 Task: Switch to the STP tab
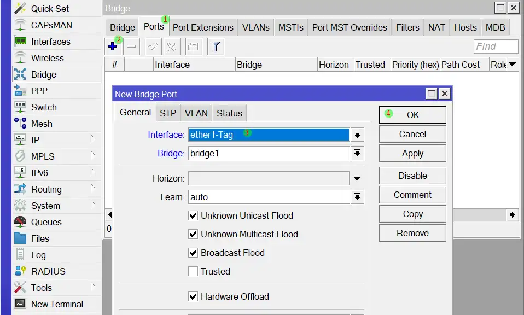click(x=168, y=113)
